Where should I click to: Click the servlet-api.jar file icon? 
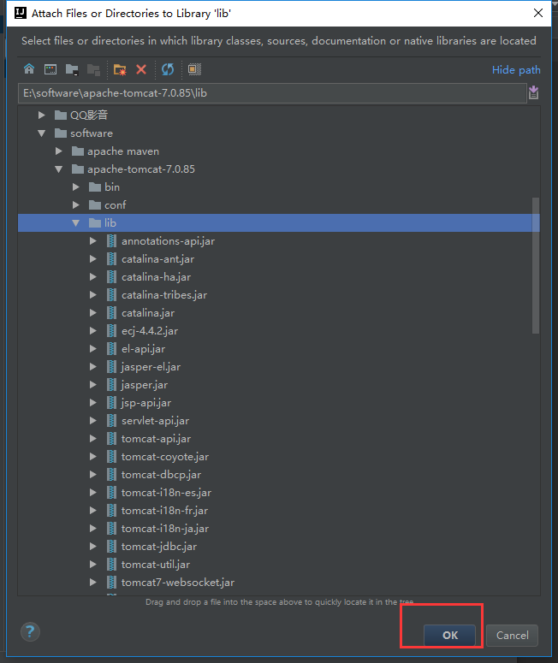(x=111, y=421)
